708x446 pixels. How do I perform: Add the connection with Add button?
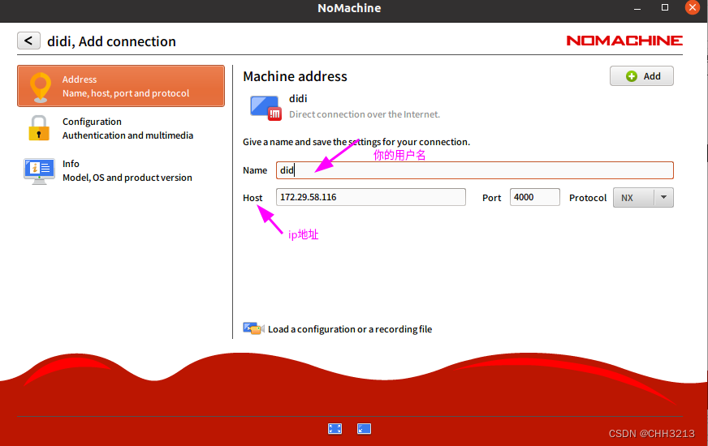click(641, 75)
